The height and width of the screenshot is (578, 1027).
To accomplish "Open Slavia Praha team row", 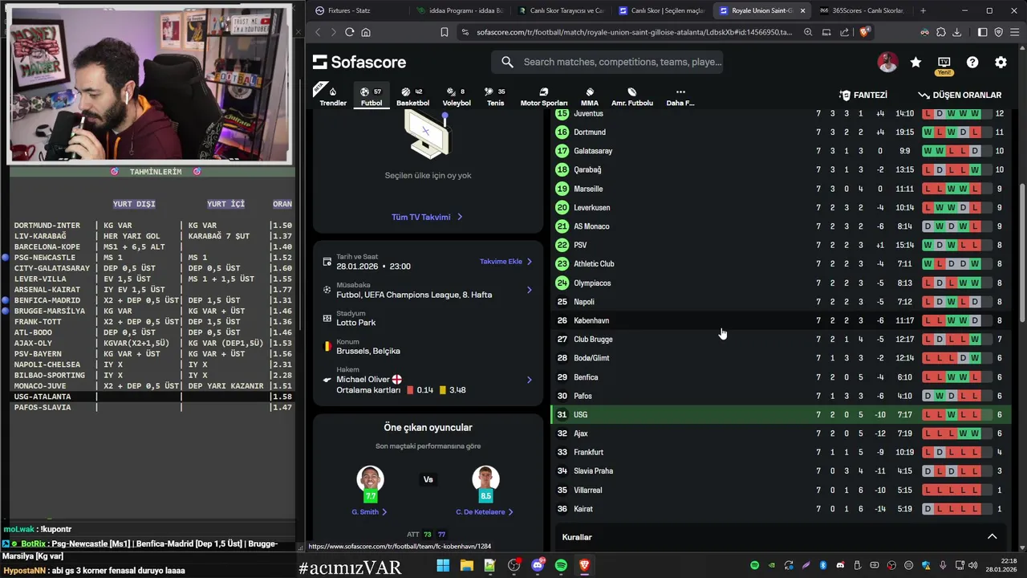I will pos(780,471).
